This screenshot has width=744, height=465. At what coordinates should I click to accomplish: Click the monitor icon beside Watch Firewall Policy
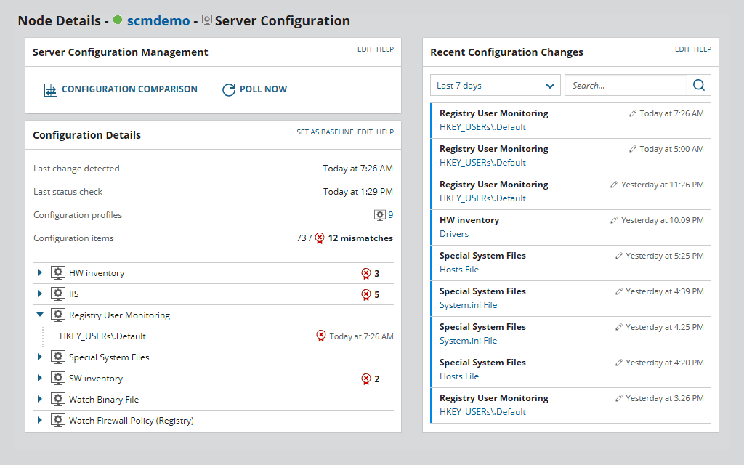pyautogui.click(x=57, y=420)
